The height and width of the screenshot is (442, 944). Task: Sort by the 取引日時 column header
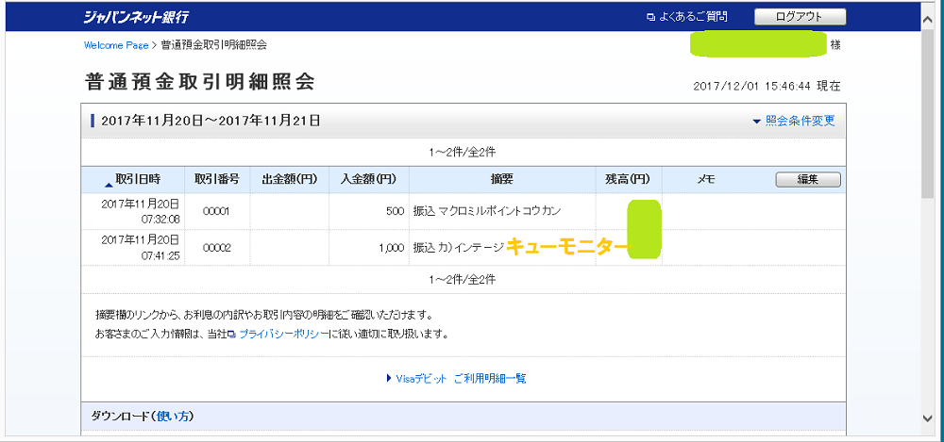tap(137, 179)
